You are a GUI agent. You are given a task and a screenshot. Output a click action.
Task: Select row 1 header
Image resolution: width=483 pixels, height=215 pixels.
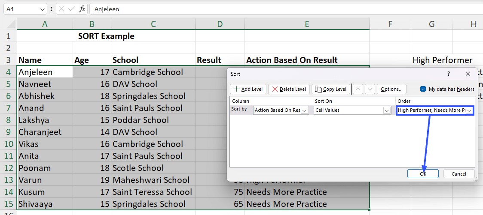click(x=8, y=36)
